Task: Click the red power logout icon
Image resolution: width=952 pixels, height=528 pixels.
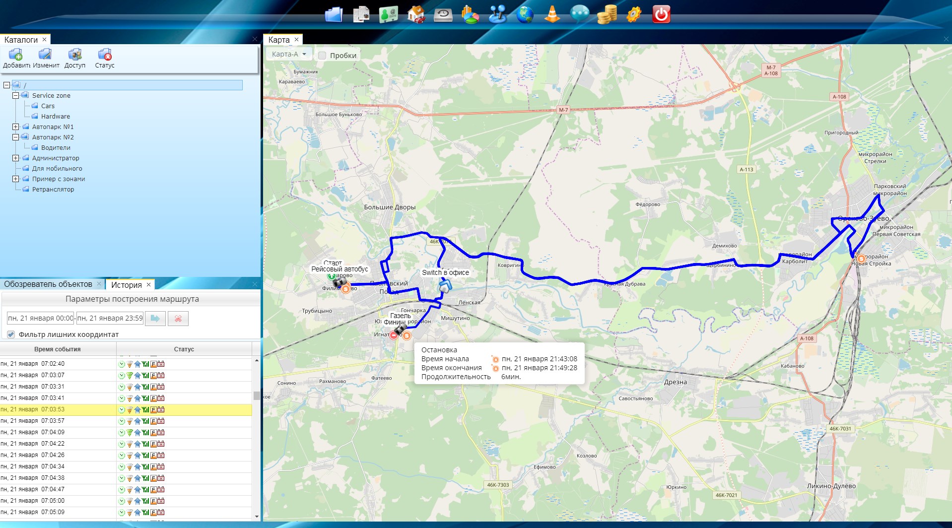Action: click(x=661, y=14)
